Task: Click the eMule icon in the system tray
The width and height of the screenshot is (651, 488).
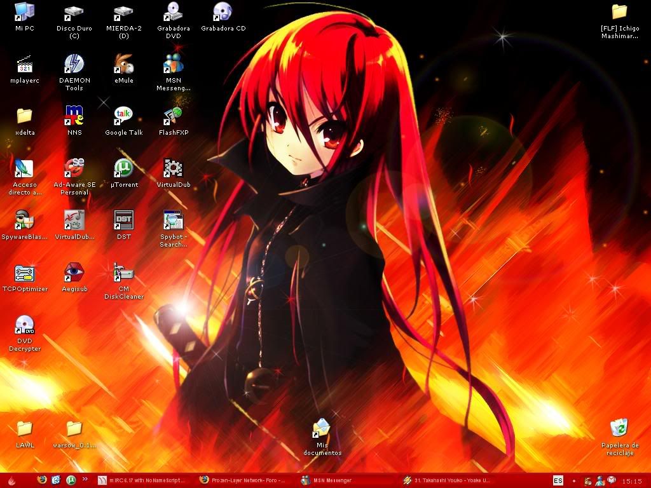Action: (588, 481)
